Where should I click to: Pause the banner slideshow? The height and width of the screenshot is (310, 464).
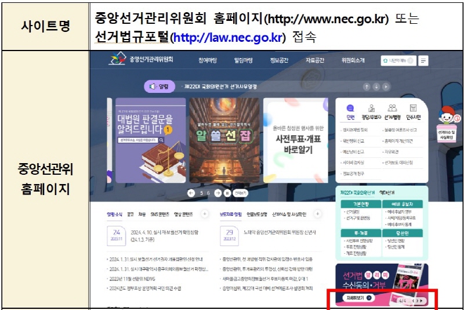coord(227,193)
